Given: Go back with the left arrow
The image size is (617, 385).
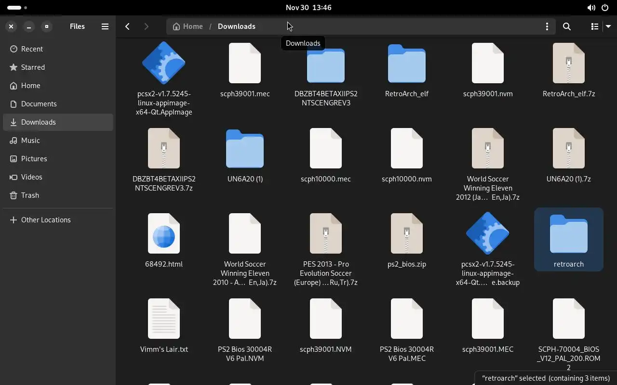Looking at the screenshot, I should [127, 26].
